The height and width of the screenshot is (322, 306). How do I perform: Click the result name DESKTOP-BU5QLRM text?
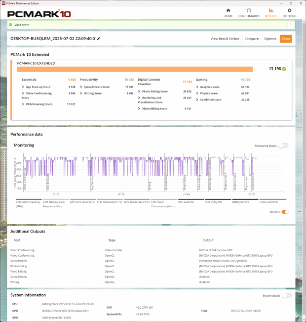point(53,39)
